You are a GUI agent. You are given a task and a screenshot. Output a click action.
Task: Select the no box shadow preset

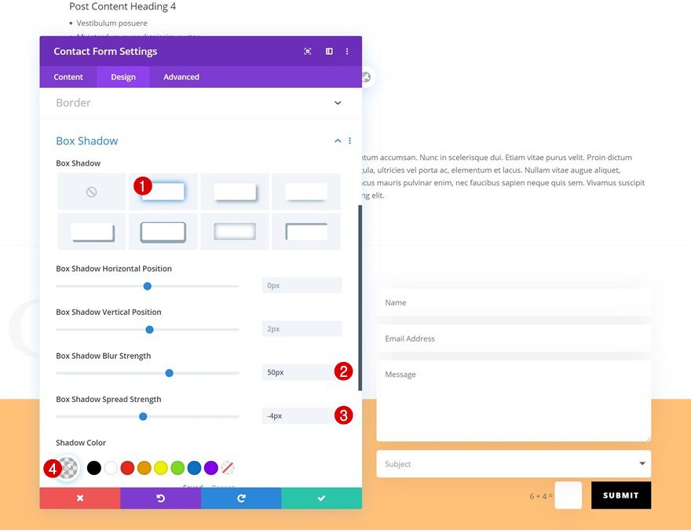[91, 191]
